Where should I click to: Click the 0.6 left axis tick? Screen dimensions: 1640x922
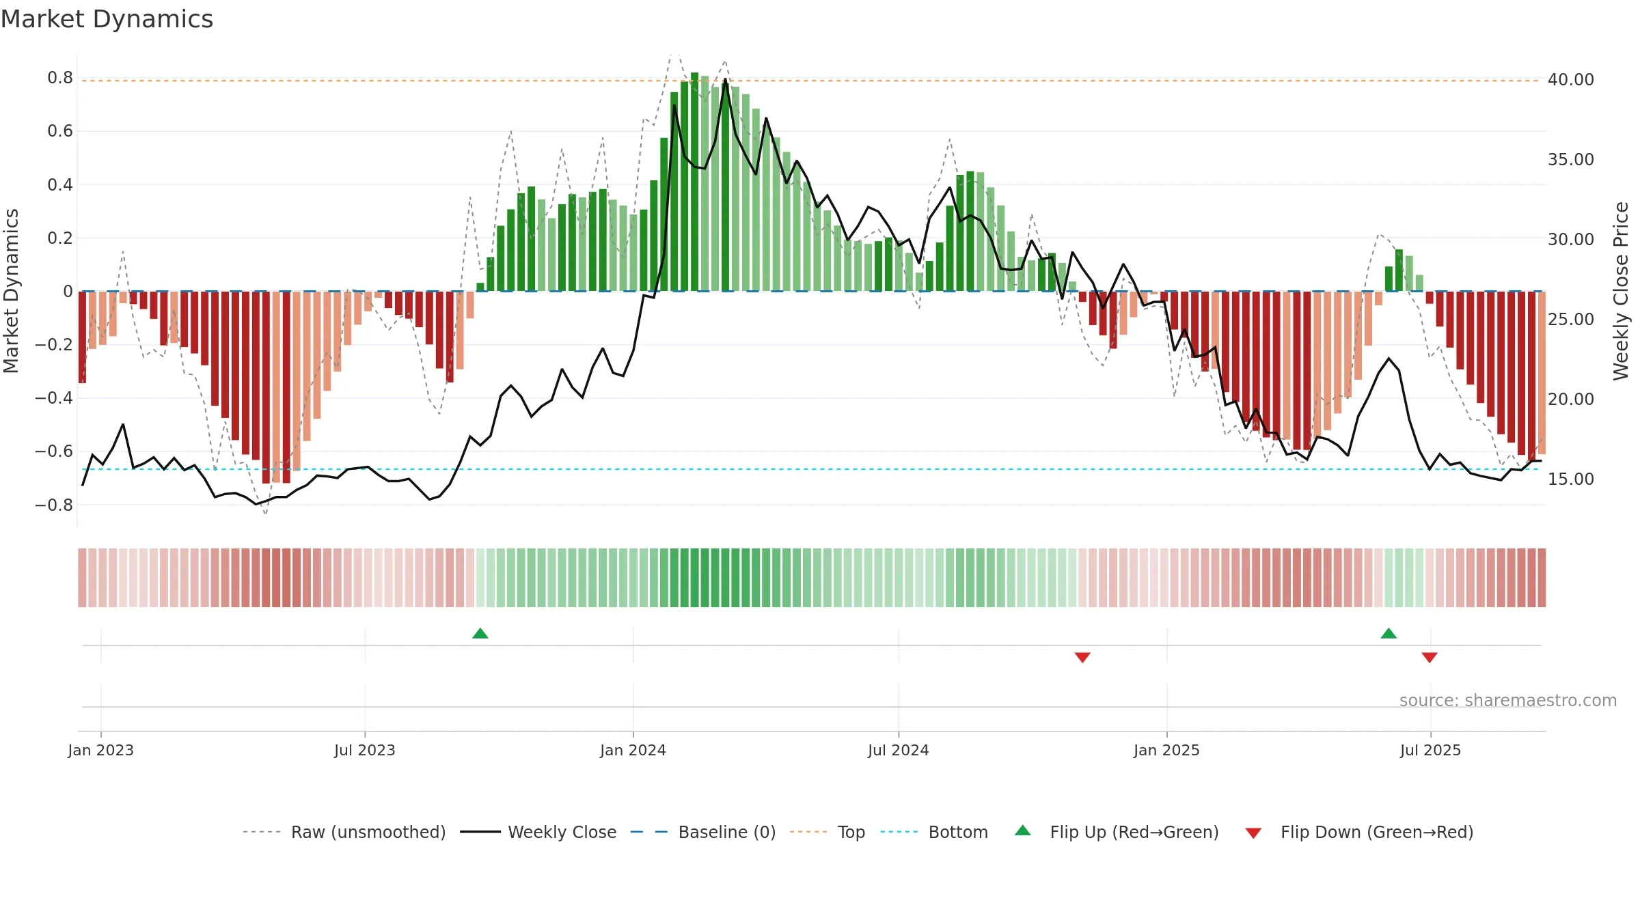click(60, 131)
